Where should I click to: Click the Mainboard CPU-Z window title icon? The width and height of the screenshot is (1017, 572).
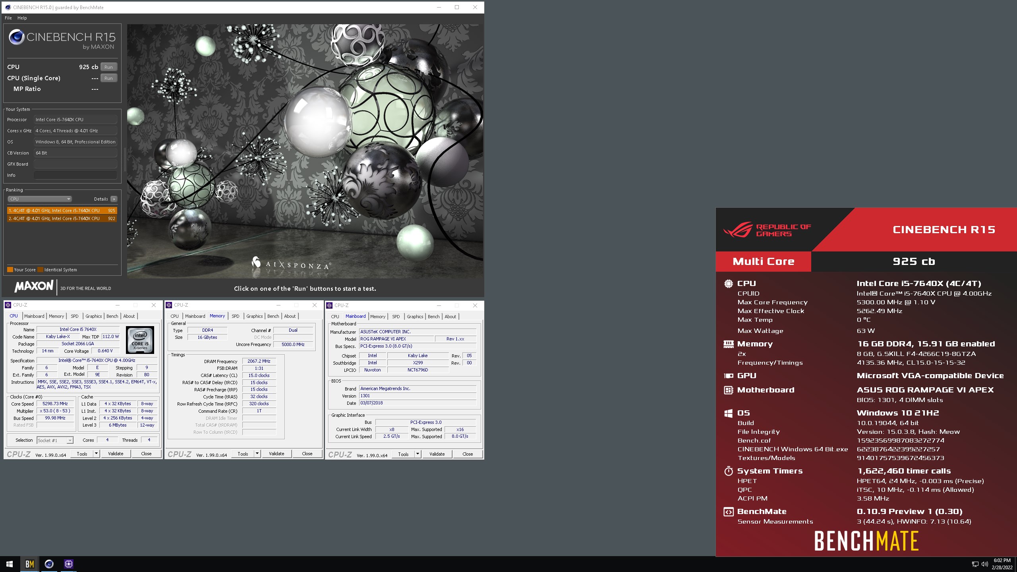329,305
